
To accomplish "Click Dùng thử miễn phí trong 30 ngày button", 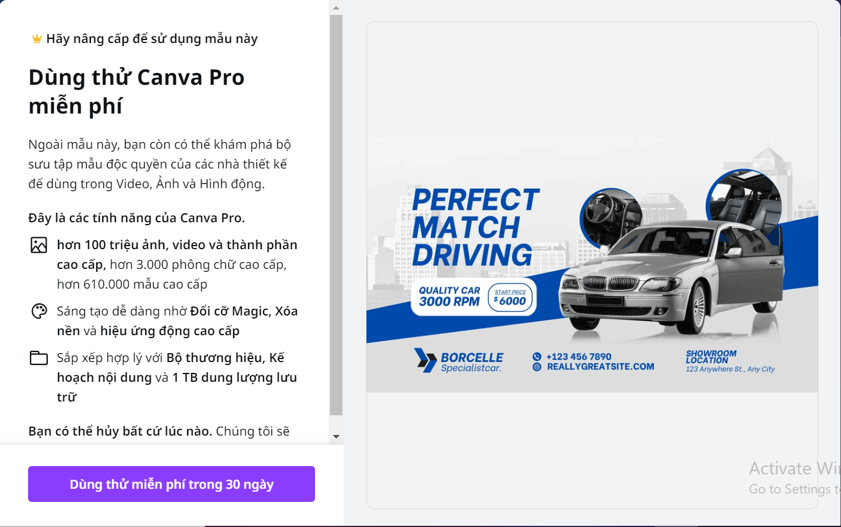I will point(172,484).
